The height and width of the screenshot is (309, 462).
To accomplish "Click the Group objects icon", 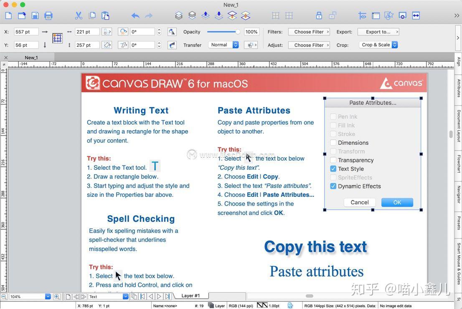I will tap(276, 15).
